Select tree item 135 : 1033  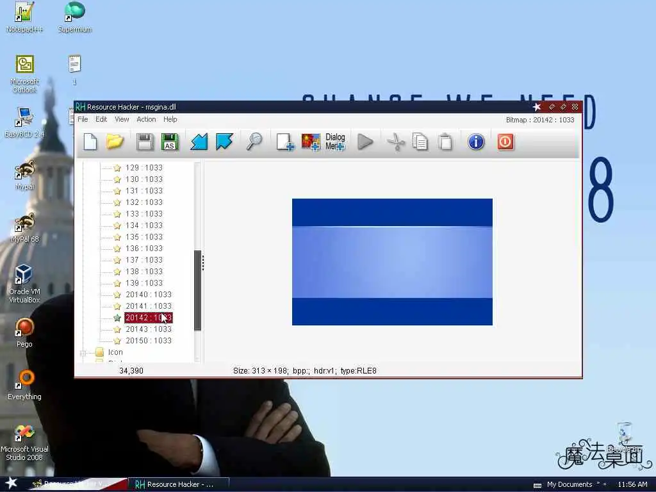coord(144,237)
